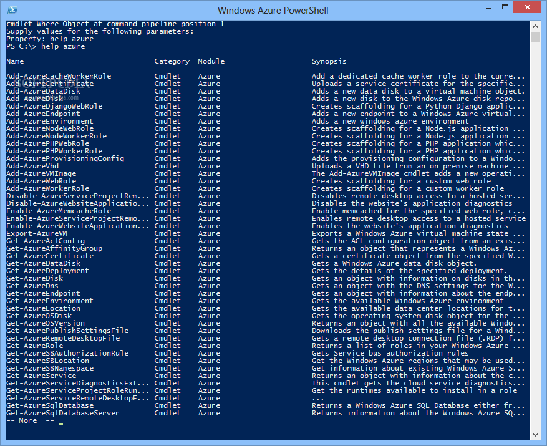The width and height of the screenshot is (547, 446).
Task: Open the PowerShell system menu icon
Action: 12,10
